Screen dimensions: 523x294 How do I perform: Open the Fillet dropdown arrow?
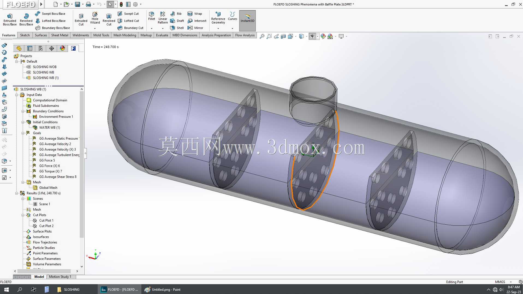[x=151, y=28]
